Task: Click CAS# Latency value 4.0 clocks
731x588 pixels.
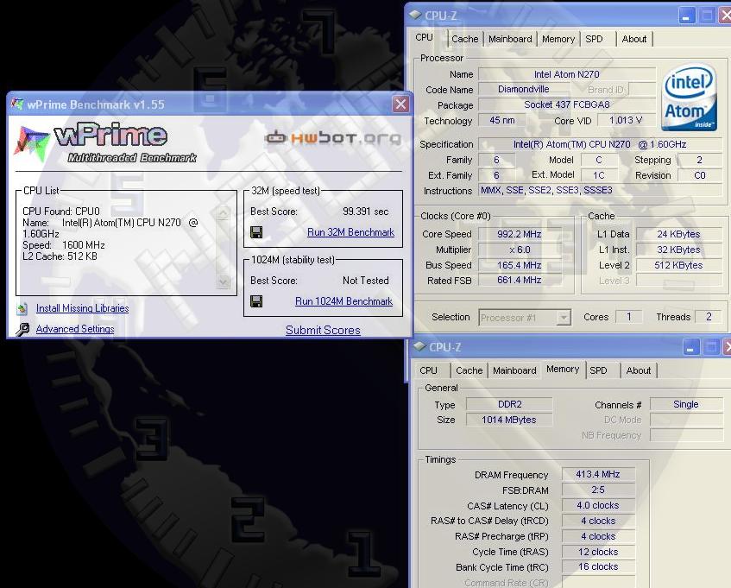Action: 598,505
